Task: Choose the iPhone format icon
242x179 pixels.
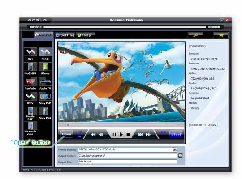Action: [x=45, y=67]
